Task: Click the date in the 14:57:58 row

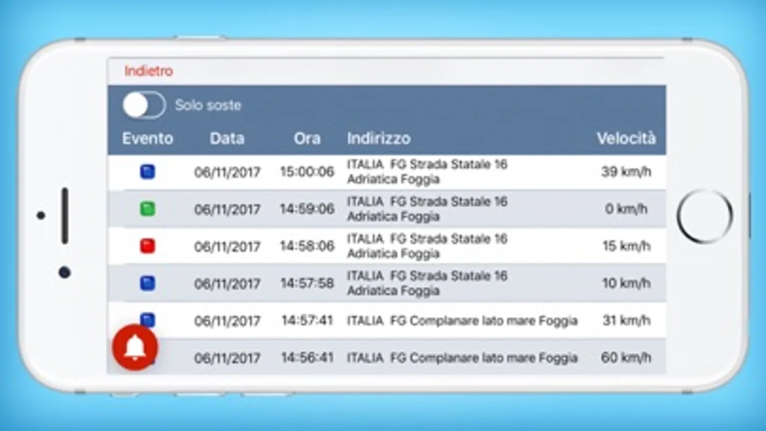Action: [227, 284]
